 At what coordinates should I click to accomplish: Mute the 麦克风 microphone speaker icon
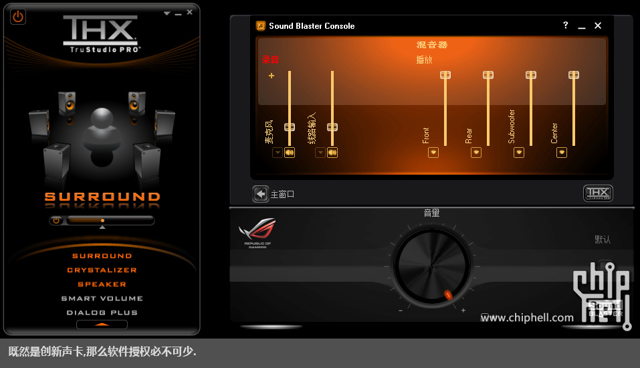click(290, 153)
